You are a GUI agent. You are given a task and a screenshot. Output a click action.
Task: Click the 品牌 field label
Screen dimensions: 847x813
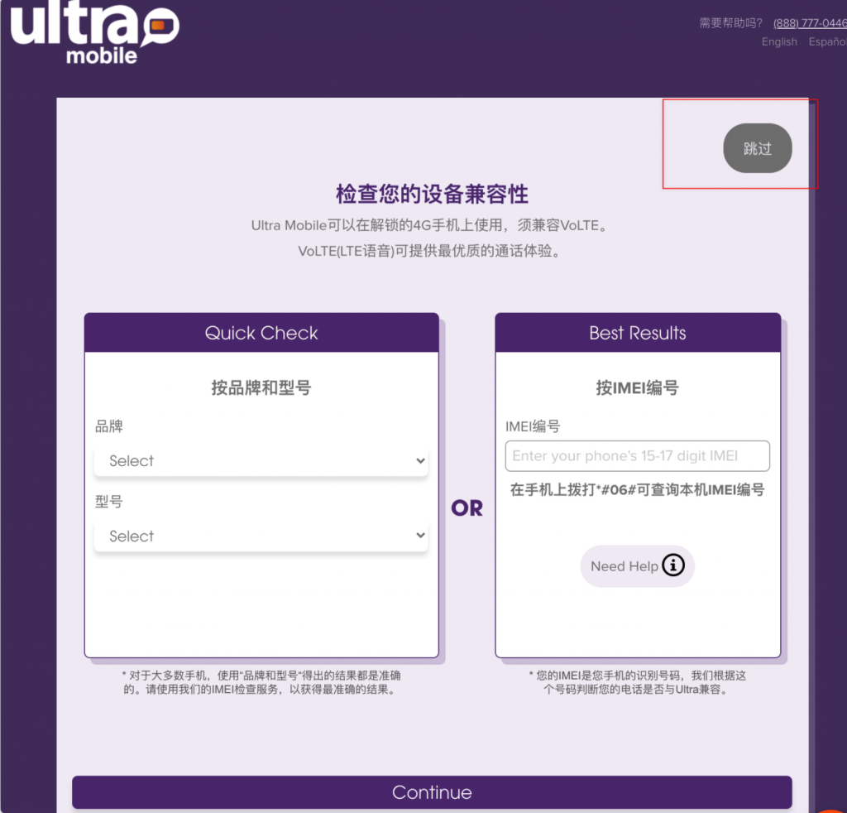point(109,426)
